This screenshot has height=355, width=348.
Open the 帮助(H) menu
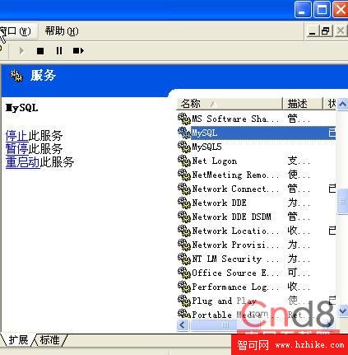point(62,31)
